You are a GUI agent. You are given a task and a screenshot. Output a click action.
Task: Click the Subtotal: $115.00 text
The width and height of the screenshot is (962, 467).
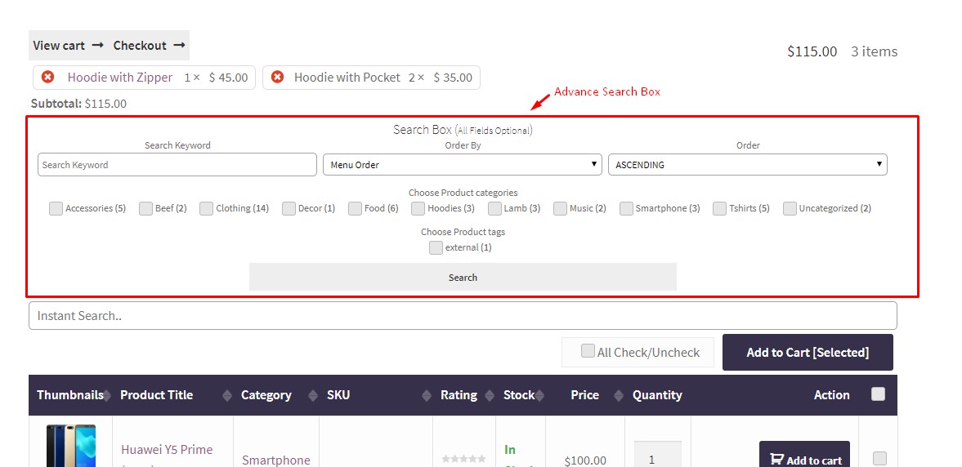[78, 104]
